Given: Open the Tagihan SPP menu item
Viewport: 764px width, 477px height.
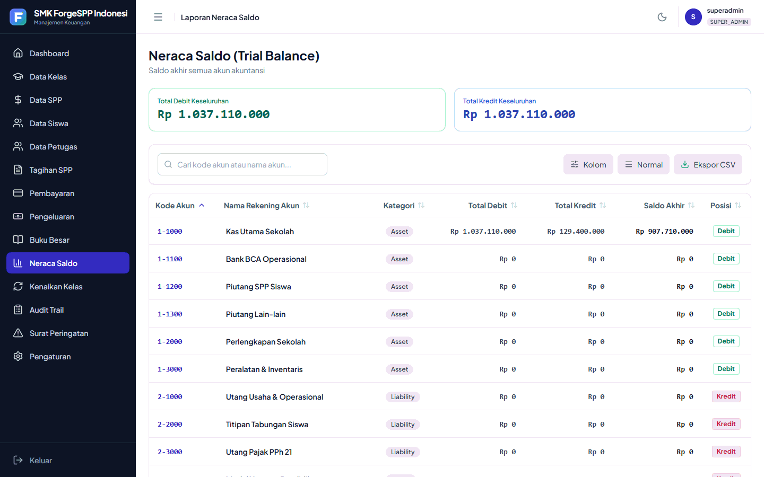Looking at the screenshot, I should pyautogui.click(x=68, y=170).
